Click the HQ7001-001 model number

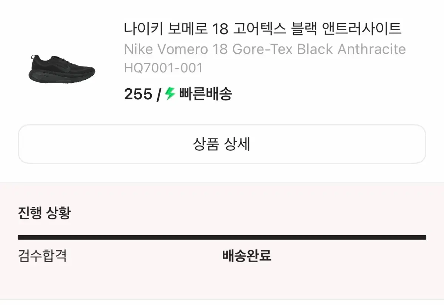(x=164, y=68)
